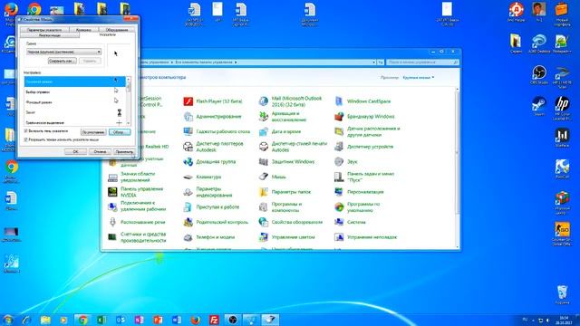Open FileZilla from the taskbar
Viewport: 580px width, 326px height.
coord(214,320)
